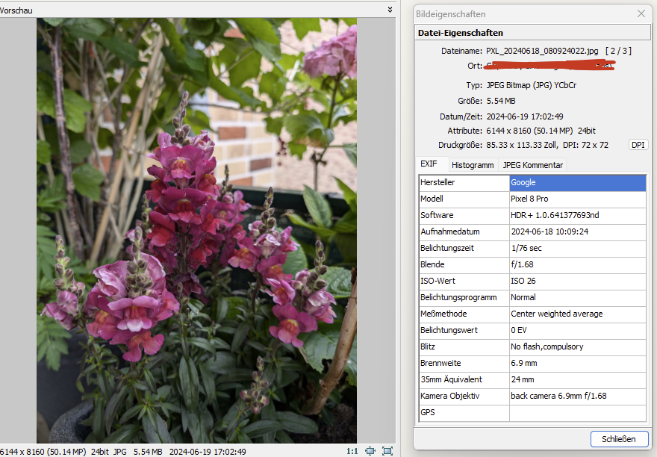The width and height of the screenshot is (657, 457).
Task: Click the flower photo in the preview
Action: [196, 230]
